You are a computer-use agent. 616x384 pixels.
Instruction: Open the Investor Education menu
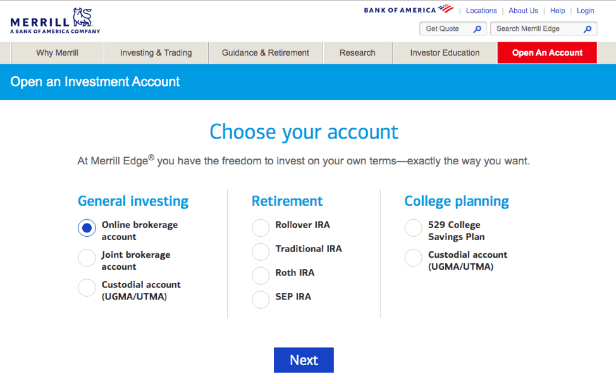point(445,53)
